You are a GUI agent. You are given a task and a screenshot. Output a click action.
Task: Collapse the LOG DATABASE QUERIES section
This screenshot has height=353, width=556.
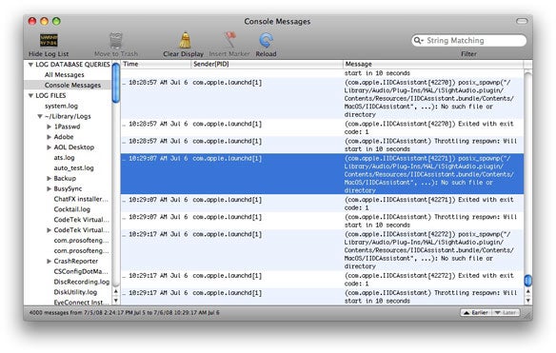coord(30,65)
